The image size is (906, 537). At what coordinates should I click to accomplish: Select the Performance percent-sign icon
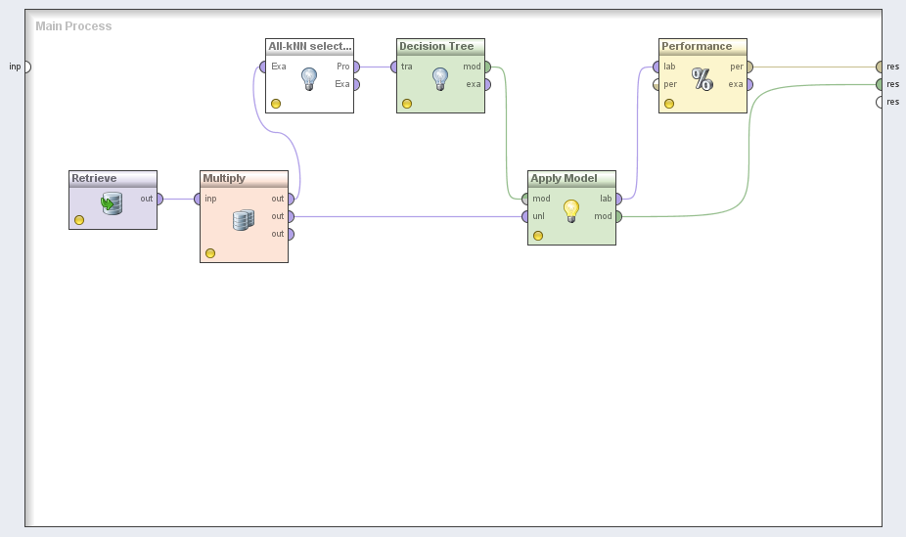coord(702,79)
